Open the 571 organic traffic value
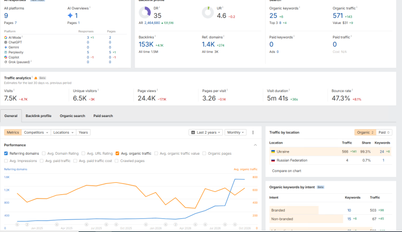This screenshot has width=402, height=232. (x=338, y=16)
